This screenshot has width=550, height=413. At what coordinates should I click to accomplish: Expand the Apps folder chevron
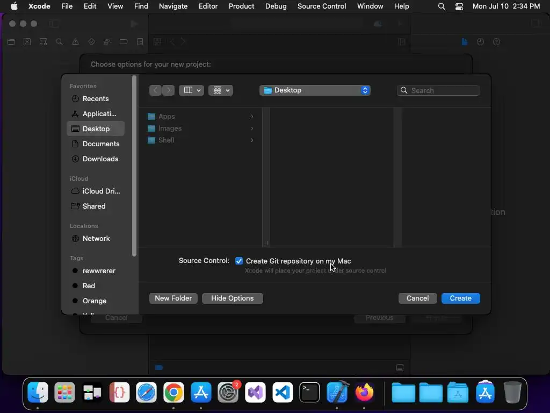point(252,117)
